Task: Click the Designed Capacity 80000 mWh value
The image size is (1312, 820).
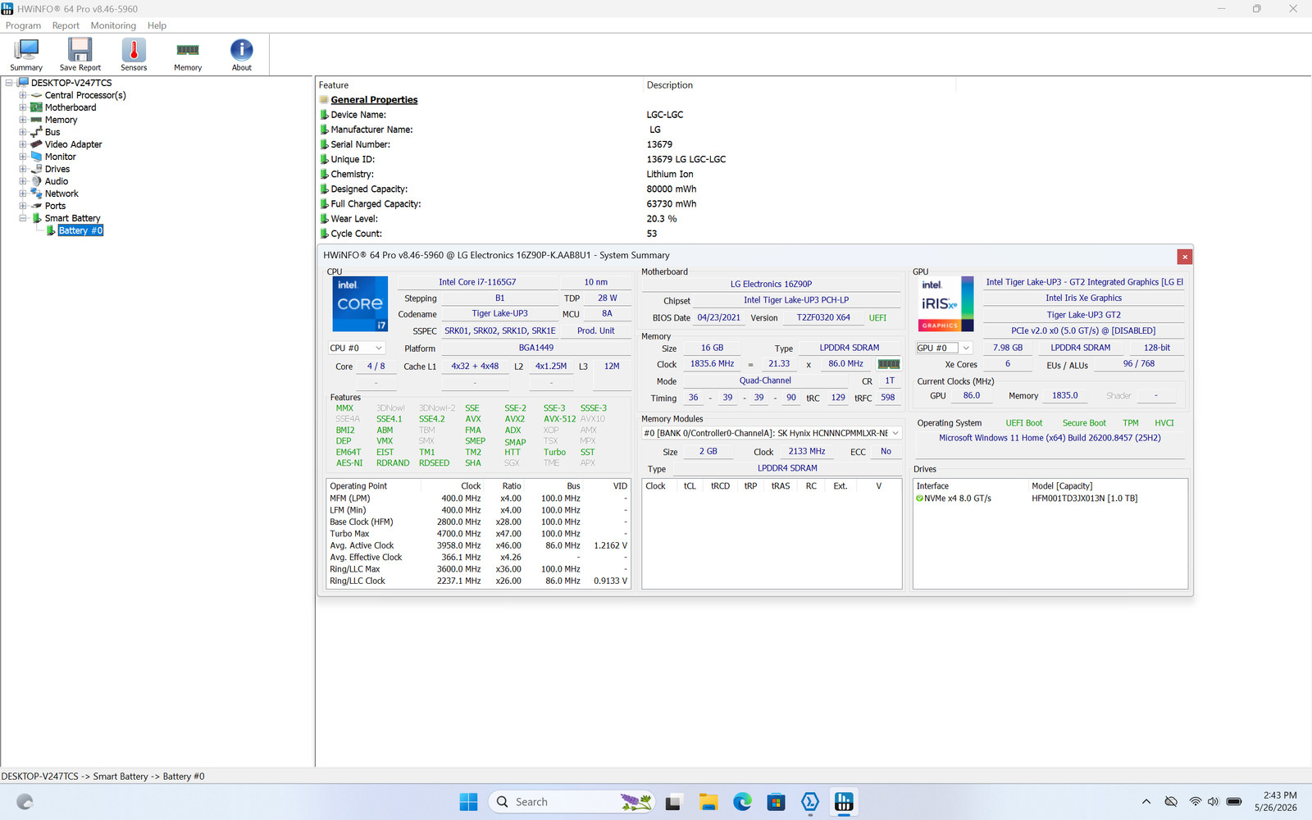Action: 672,189
